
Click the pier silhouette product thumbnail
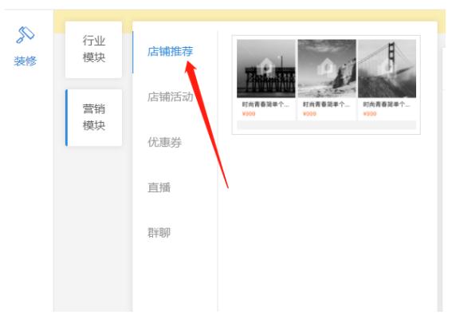[265, 69]
